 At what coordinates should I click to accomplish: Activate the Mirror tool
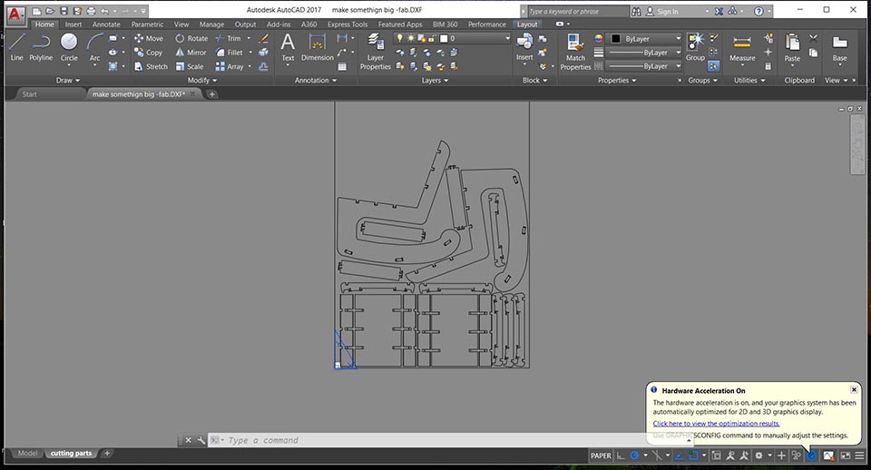[x=191, y=53]
